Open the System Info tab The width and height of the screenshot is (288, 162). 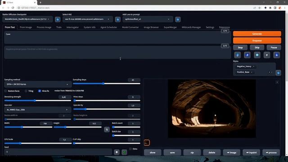(x=90, y=27)
